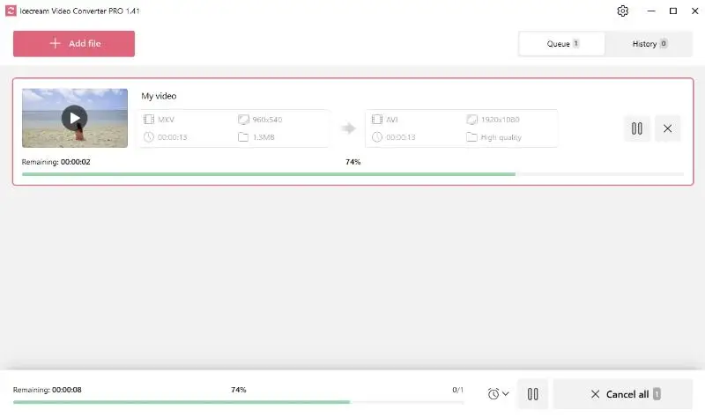
Task: Pause the My video conversion
Action: pyautogui.click(x=636, y=128)
